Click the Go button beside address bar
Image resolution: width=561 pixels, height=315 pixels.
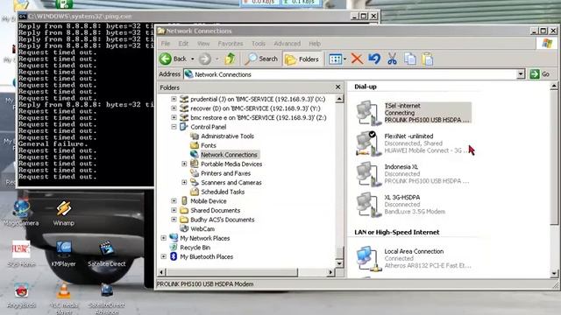540,74
